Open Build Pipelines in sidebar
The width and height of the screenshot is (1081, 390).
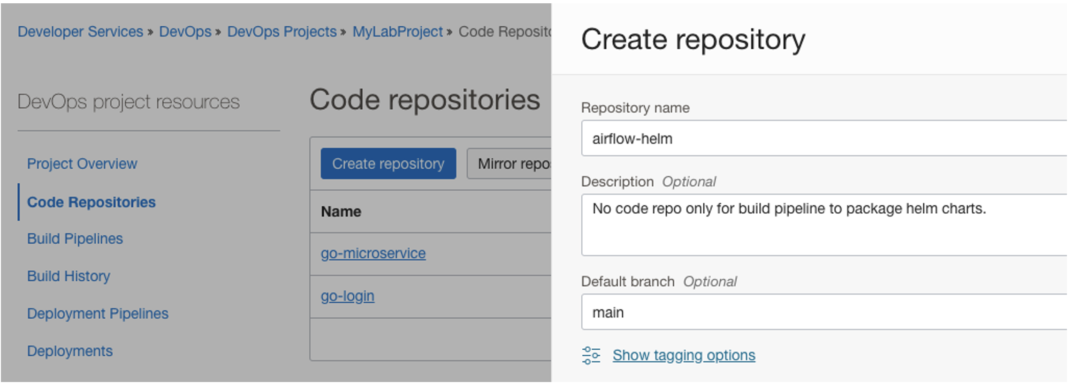click(x=75, y=239)
